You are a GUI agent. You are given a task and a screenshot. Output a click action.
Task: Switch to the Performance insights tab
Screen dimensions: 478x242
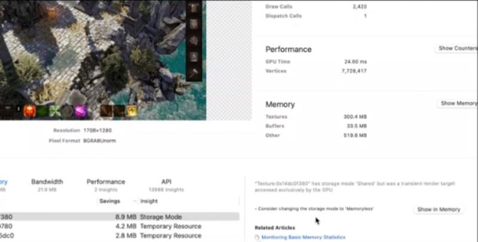coord(106,182)
